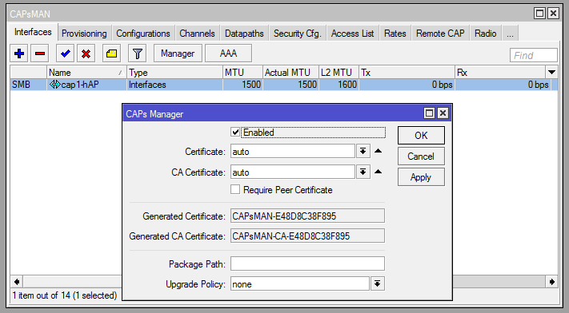Open column selector dropdown in table header
569x313 pixels.
551,72
